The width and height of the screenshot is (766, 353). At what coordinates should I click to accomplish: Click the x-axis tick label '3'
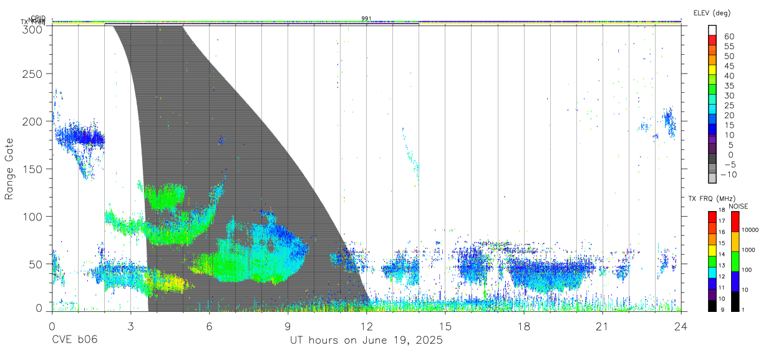[130, 326]
